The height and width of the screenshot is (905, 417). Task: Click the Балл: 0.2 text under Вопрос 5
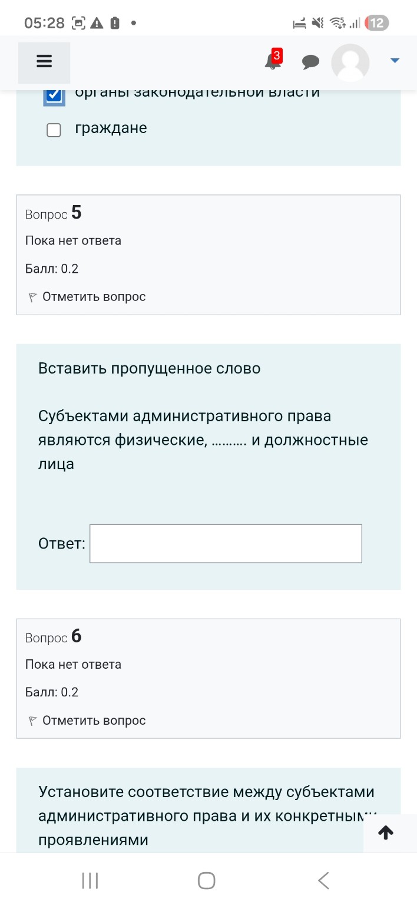(x=52, y=269)
